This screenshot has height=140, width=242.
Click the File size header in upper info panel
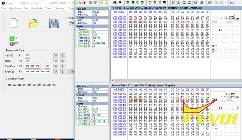(92, 9)
